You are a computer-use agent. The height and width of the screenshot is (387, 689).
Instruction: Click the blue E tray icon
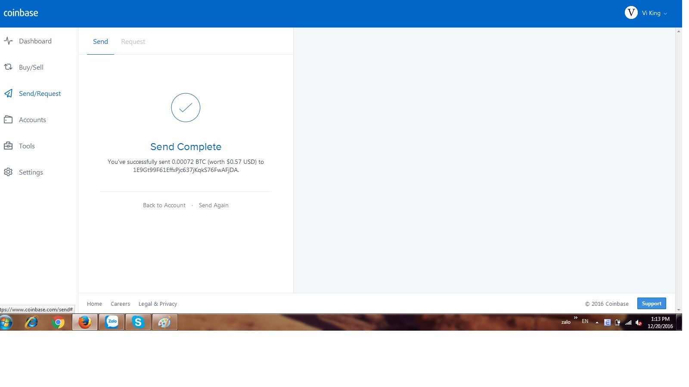click(607, 322)
